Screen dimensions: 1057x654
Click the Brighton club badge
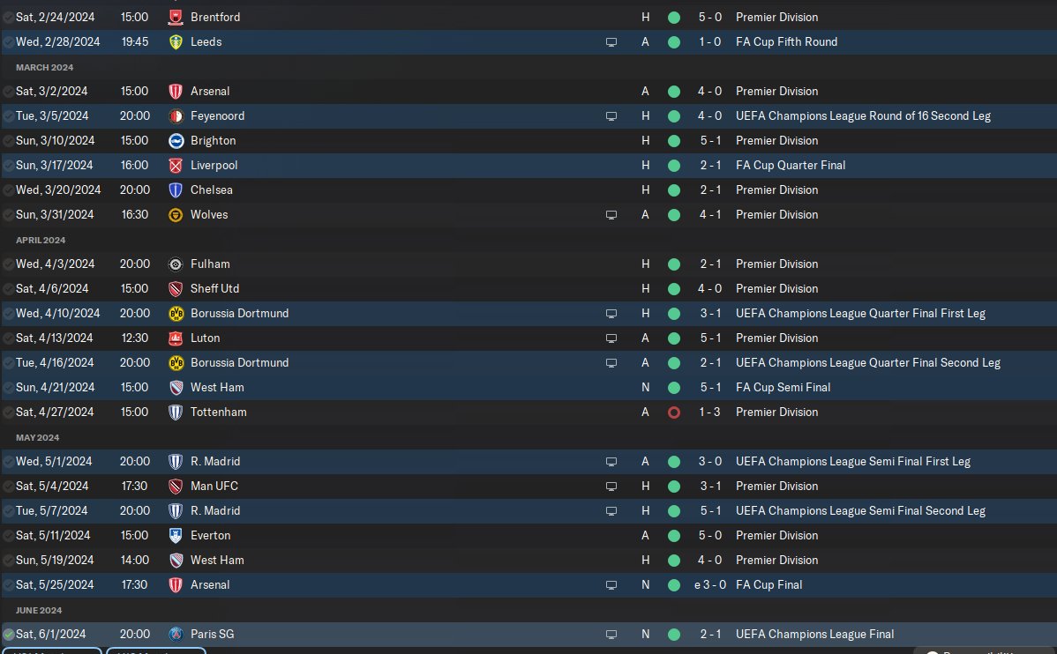point(176,141)
